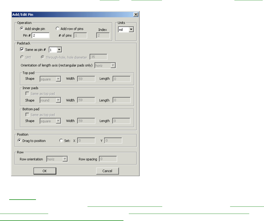Toggle Inner pads Same as top pad
Viewport: 264px width, 221px height.
[27, 93]
